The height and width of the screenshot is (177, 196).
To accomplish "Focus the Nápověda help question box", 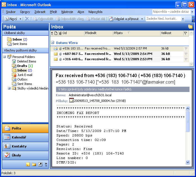I will [x=171, y=12].
